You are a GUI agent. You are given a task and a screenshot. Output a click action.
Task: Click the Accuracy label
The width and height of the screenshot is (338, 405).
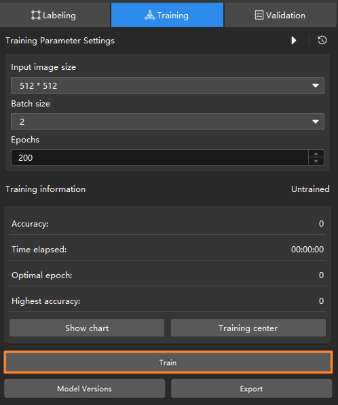click(x=30, y=224)
